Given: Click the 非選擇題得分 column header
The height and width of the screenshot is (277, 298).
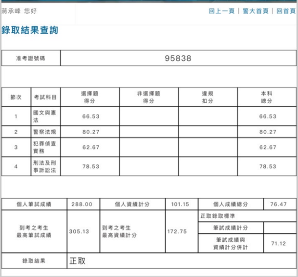Looking at the screenshot, I should point(149,97).
